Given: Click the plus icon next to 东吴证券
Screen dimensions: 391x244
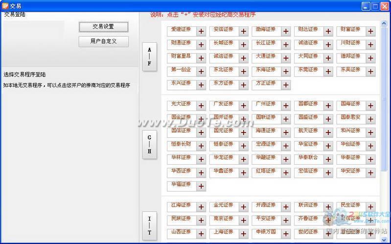Looking at the screenshot, I should [x=370, y=72].
